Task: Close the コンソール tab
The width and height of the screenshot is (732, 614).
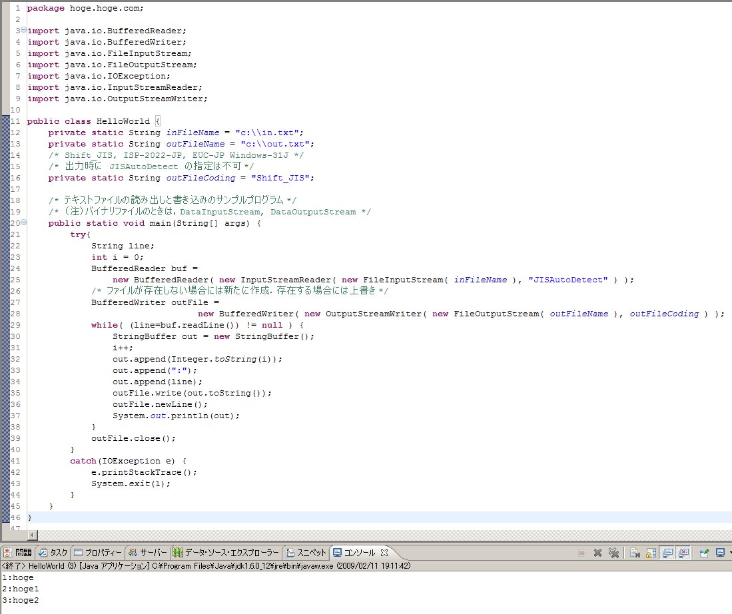Action: pos(384,553)
